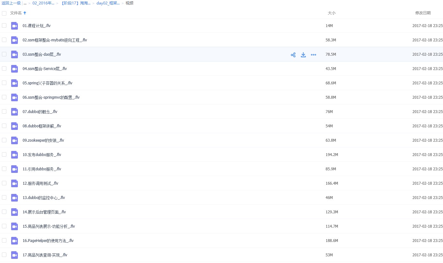Navigate to day02_框架... breadcrumb
The height and width of the screenshot is (263, 443).
pyautogui.click(x=108, y=3)
